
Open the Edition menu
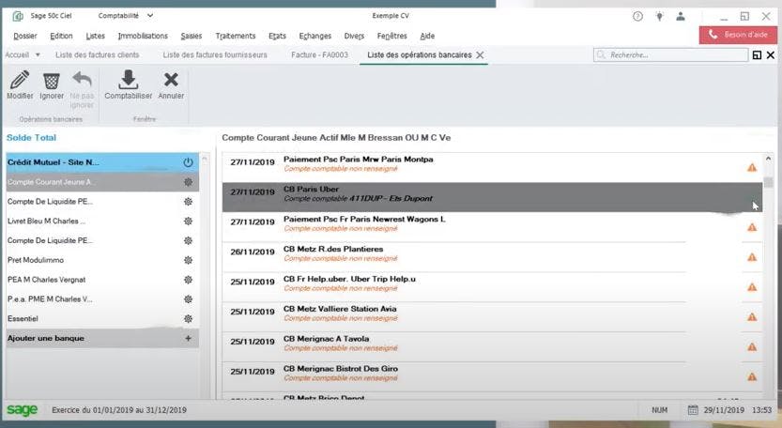click(x=61, y=36)
